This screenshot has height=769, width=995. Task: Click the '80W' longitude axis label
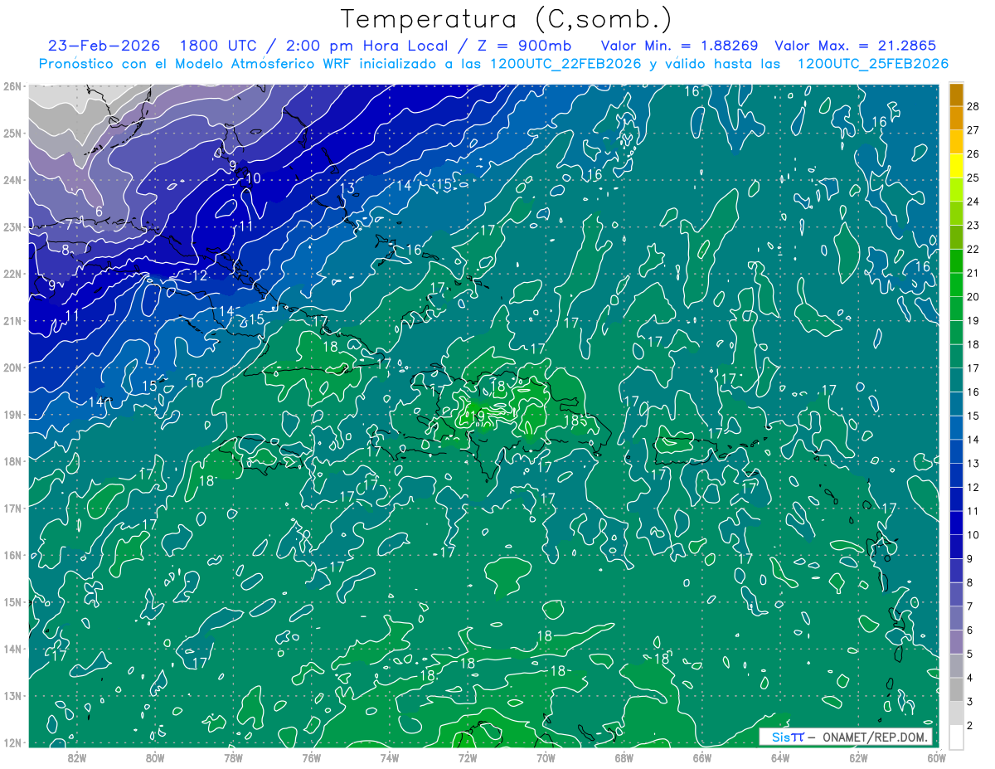tap(155, 757)
